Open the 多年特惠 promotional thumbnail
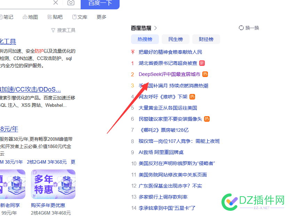291x216 pixels. tap(53, 184)
